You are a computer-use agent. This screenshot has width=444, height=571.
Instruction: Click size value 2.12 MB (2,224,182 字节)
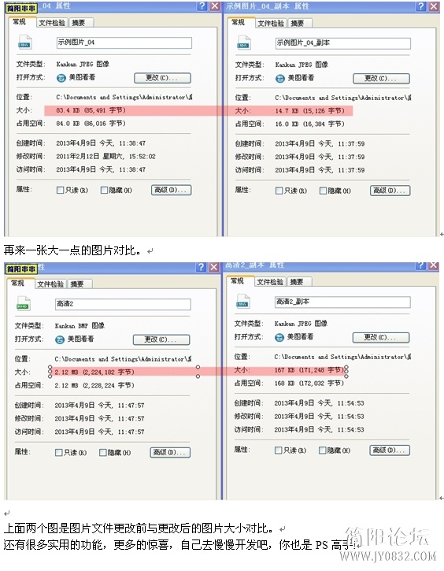pos(94,373)
